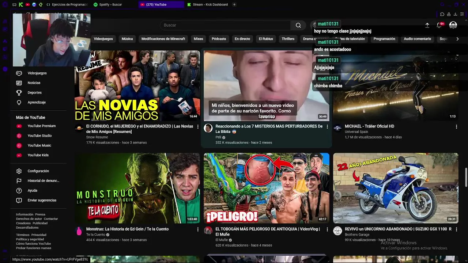The image size is (468, 263).
Task: Open Configuración gear in sidebar
Action: point(38,171)
